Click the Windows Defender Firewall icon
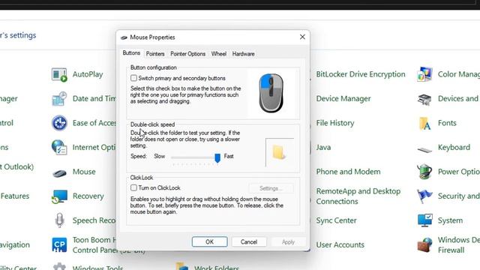This screenshot has height=270, width=480. [x=424, y=245]
